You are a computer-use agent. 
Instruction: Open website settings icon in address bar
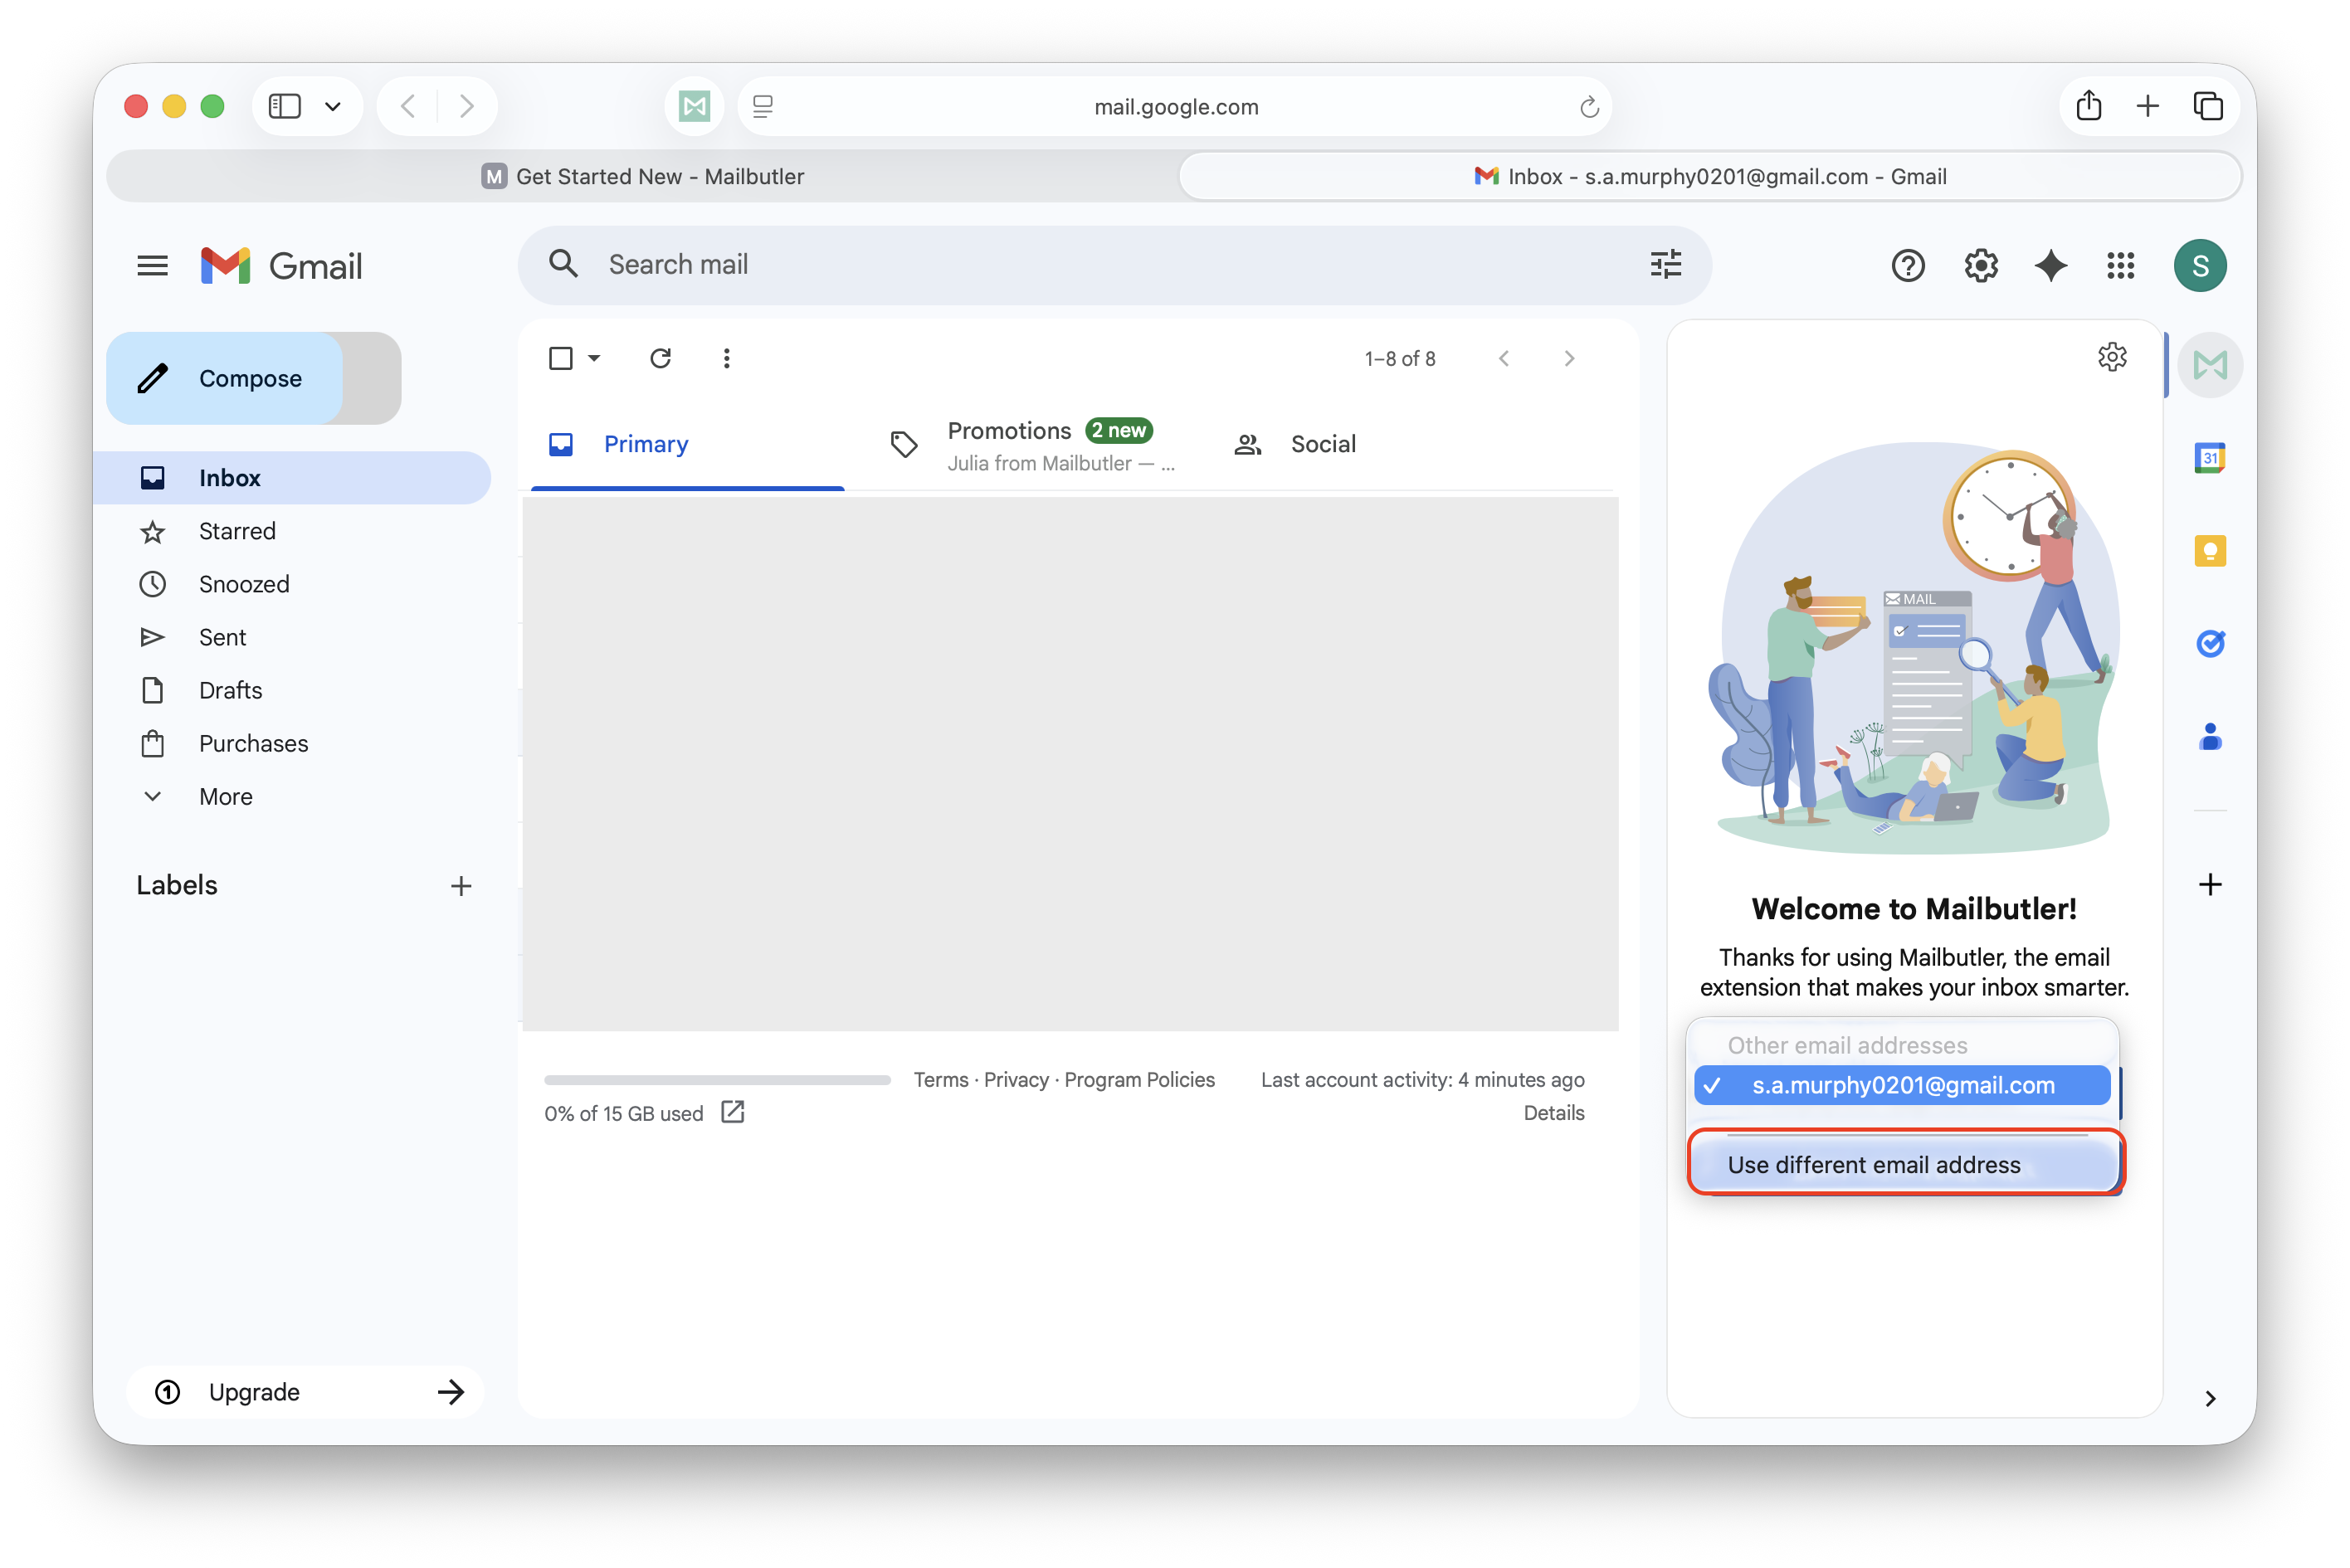[762, 106]
